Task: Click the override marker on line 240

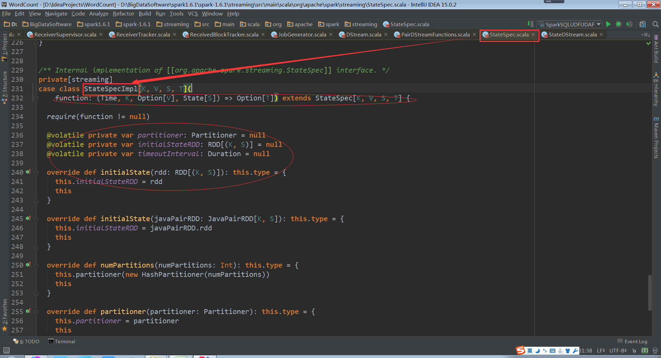Action: tap(28, 172)
